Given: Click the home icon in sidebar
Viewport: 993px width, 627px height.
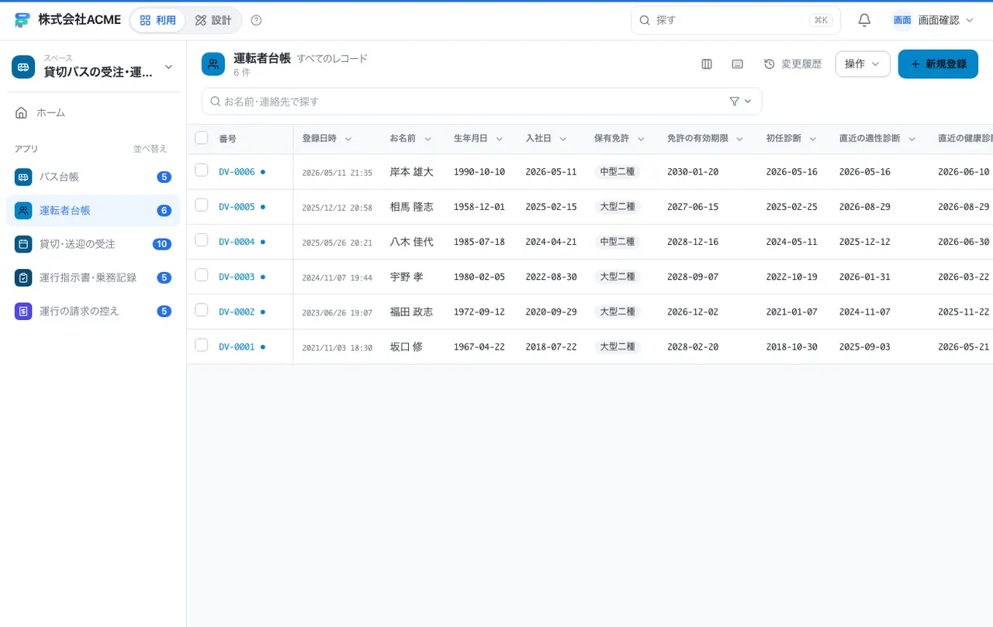Looking at the screenshot, I should (x=22, y=112).
